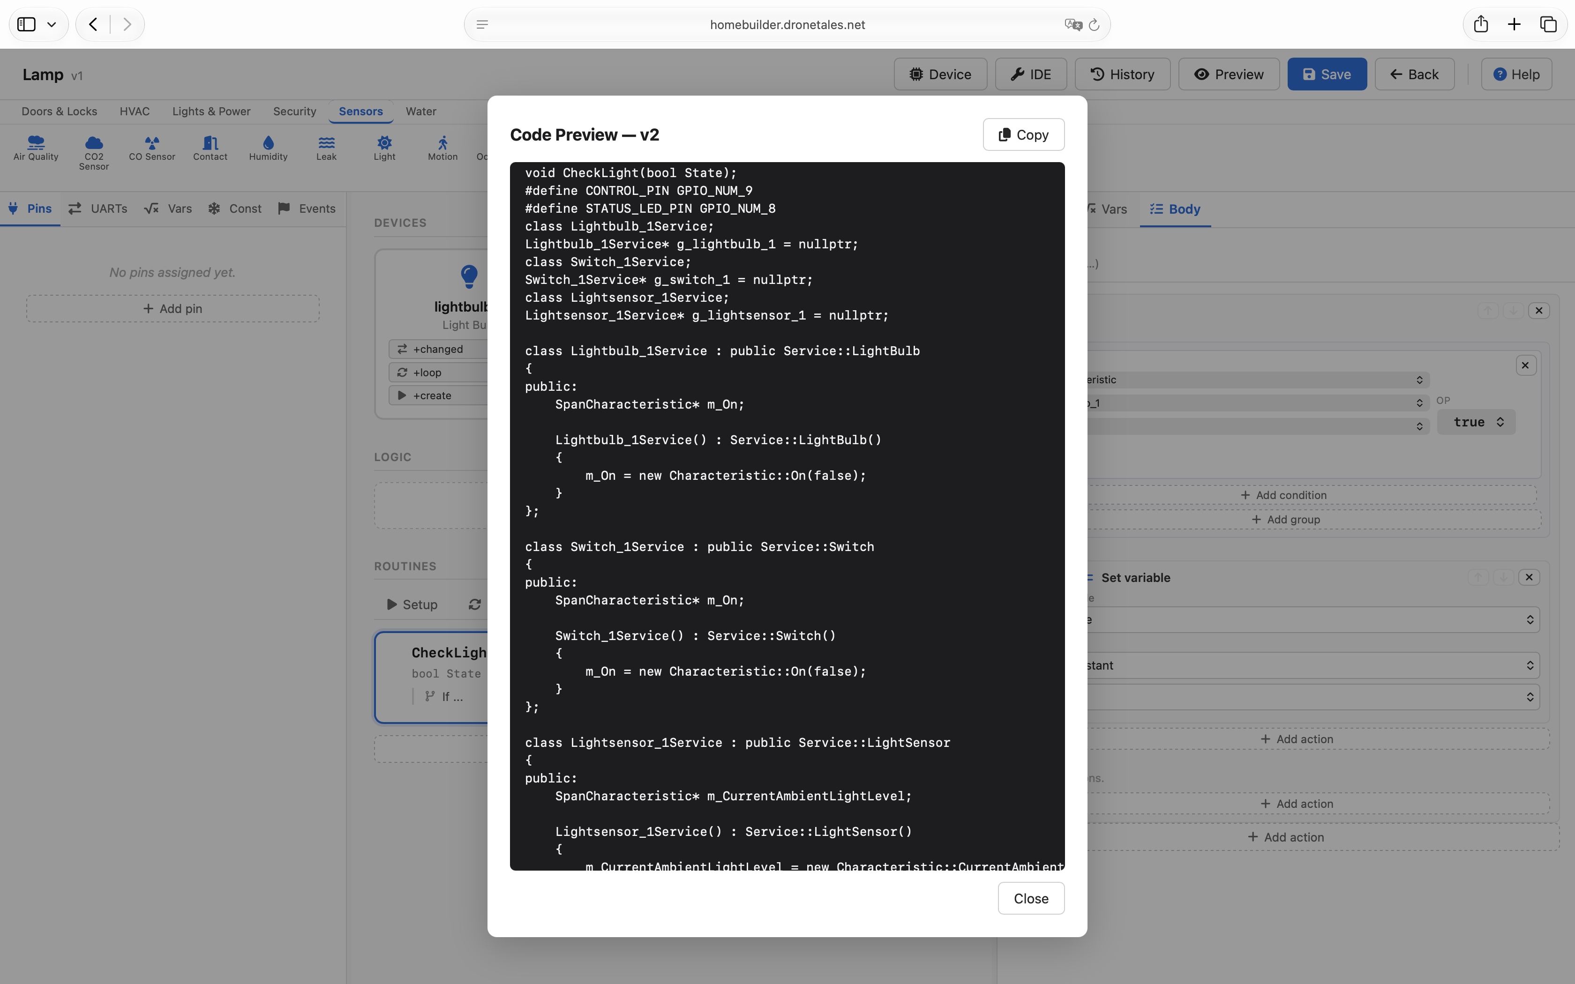Click the translate page icon
The height and width of the screenshot is (984, 1575).
(x=1073, y=25)
